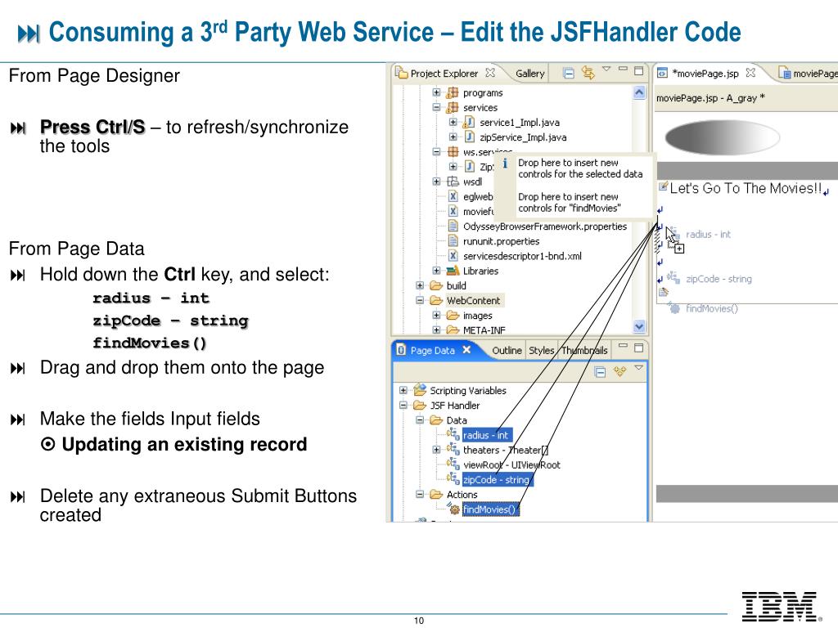
Task: Select the WebContent folder label
Action: click(x=474, y=301)
